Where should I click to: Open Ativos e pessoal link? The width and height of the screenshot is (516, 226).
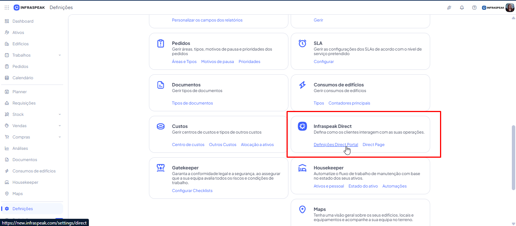(329, 186)
